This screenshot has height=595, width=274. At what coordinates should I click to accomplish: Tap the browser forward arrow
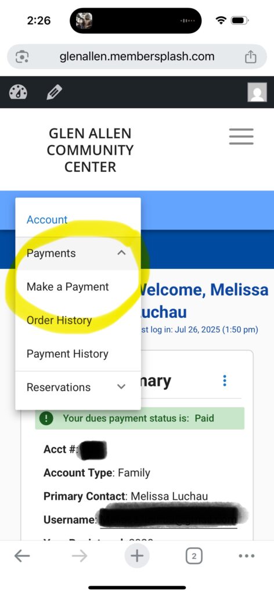79,556
